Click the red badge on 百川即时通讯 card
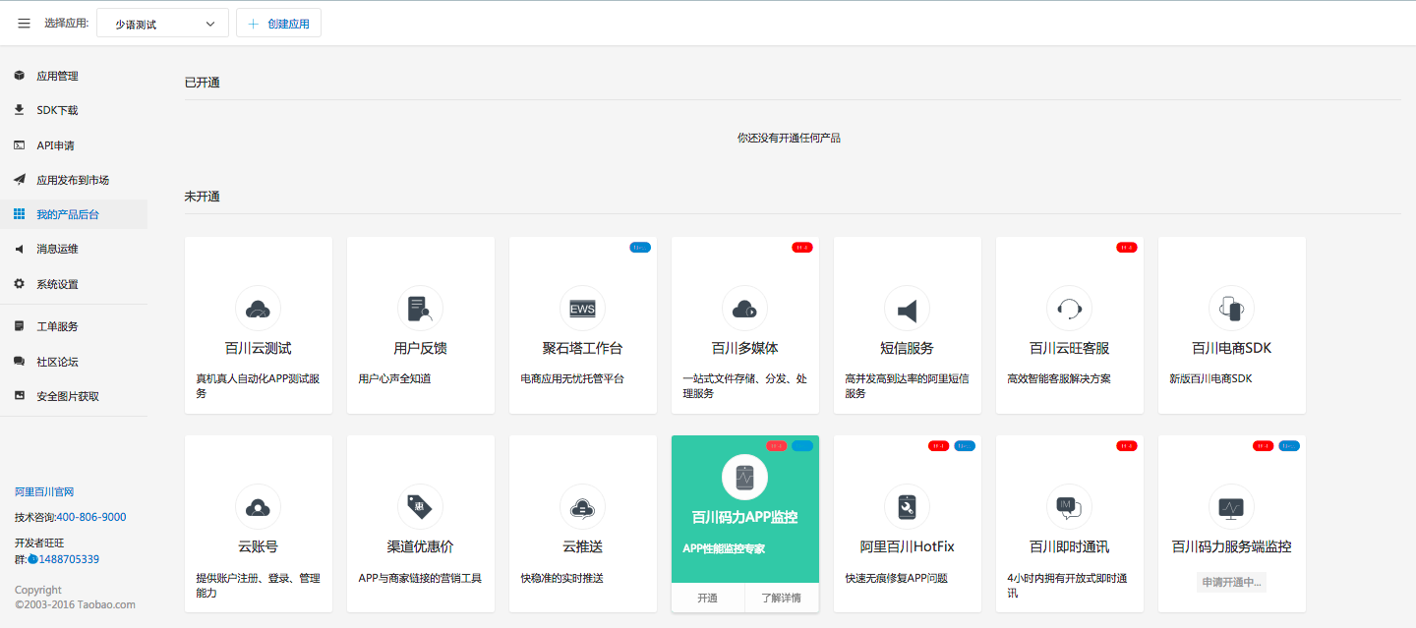Image resolution: width=1416 pixels, height=628 pixels. point(1127,446)
